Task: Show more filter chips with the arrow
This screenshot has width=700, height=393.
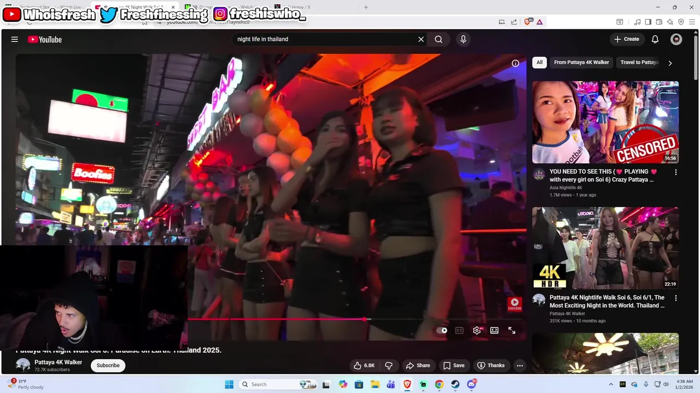Action: 670,63
